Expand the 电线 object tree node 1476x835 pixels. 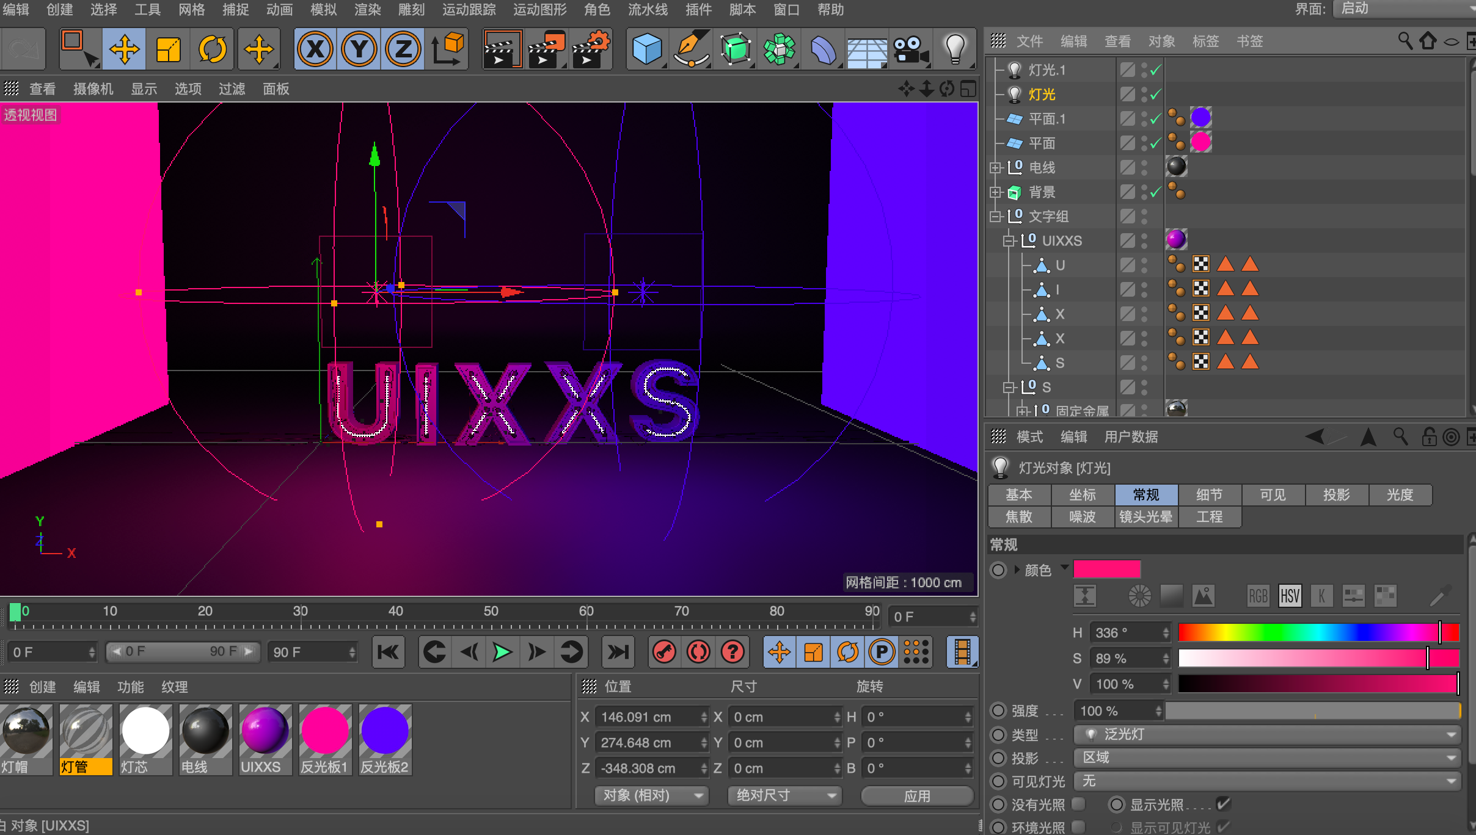click(996, 168)
